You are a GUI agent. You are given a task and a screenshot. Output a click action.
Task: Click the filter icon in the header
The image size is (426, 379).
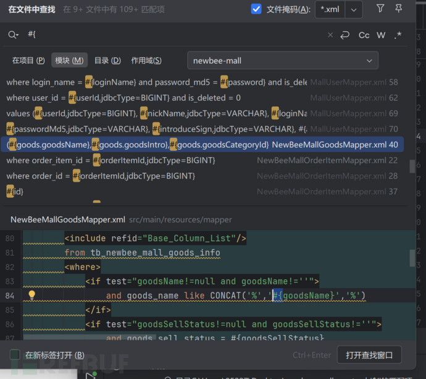(x=380, y=9)
